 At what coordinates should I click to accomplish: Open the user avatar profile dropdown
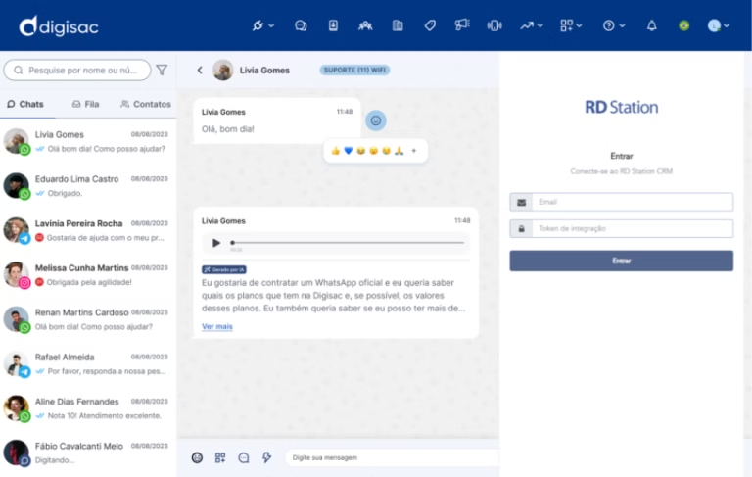click(719, 25)
